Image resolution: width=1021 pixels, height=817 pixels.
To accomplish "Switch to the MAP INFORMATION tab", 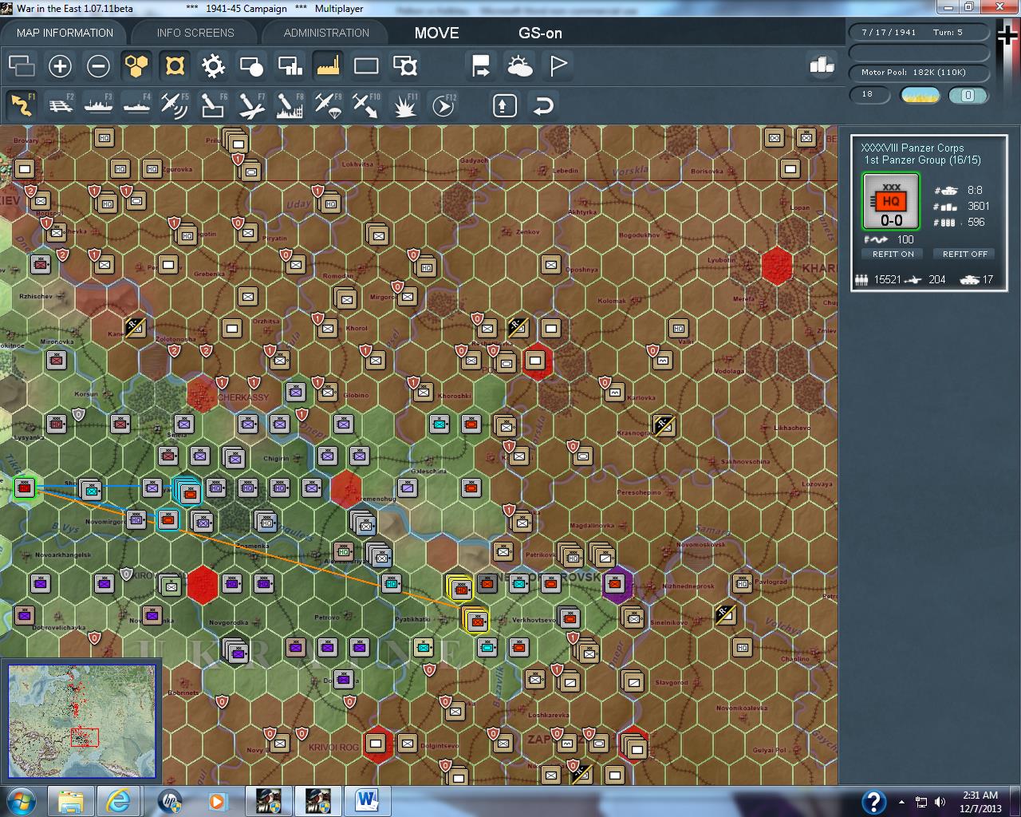I will tap(65, 33).
